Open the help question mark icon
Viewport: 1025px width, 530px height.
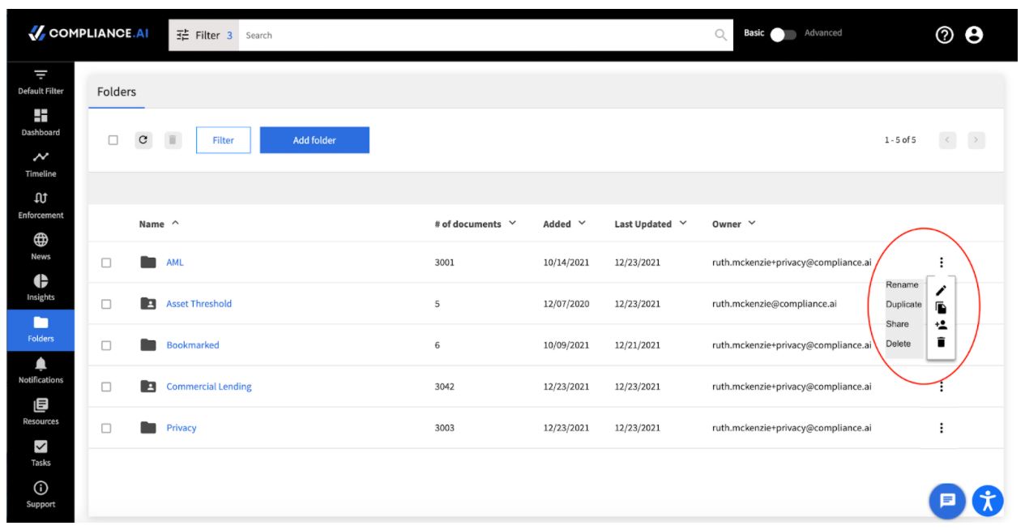point(944,35)
